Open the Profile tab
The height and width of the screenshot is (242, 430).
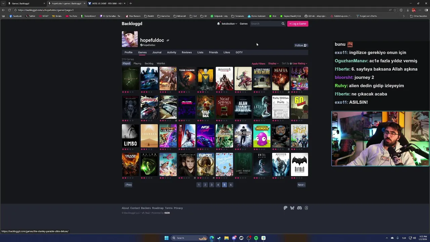[128, 52]
